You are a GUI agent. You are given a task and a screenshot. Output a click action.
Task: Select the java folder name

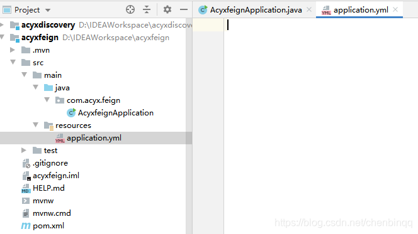point(62,88)
